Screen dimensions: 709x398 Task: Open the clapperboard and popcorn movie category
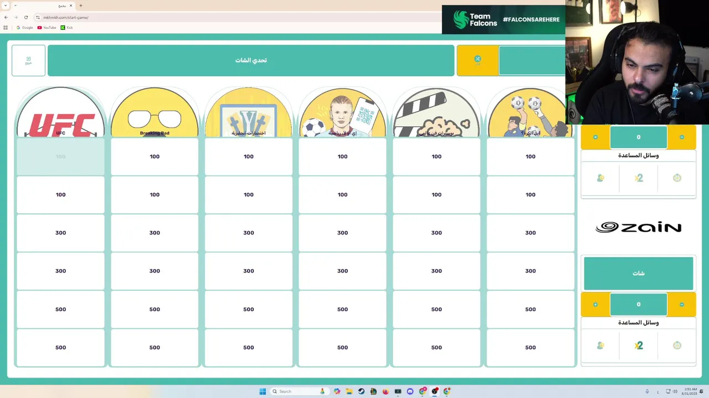click(x=436, y=112)
